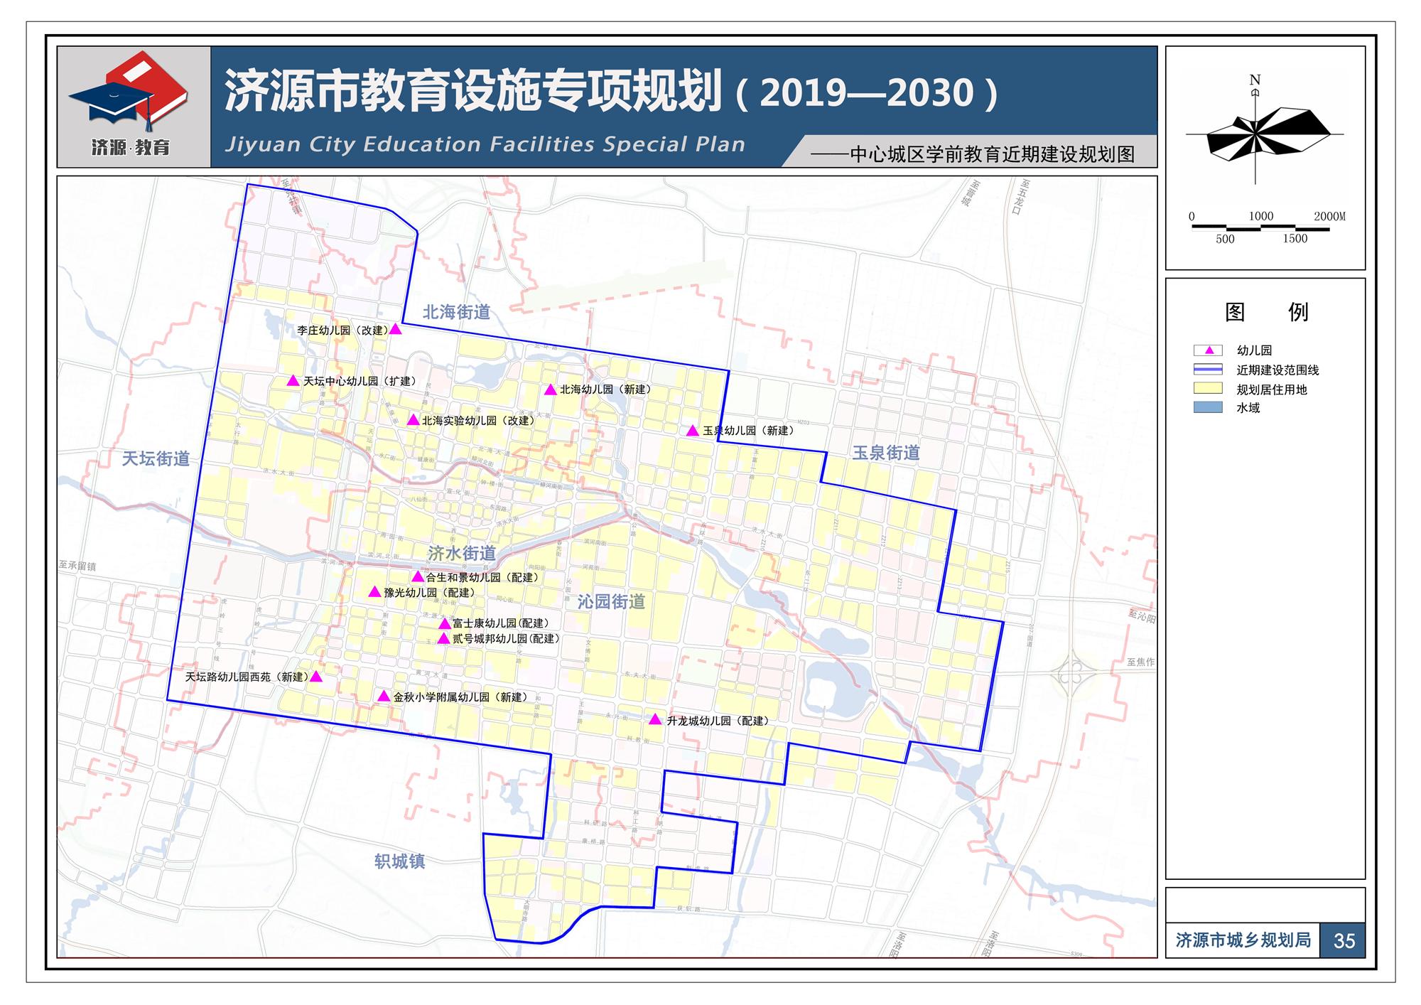This screenshot has height=1005, width=1421.
Task: Click the 贰号城邦幼儿园 (配建) triangle marker
Action: tap(443, 639)
